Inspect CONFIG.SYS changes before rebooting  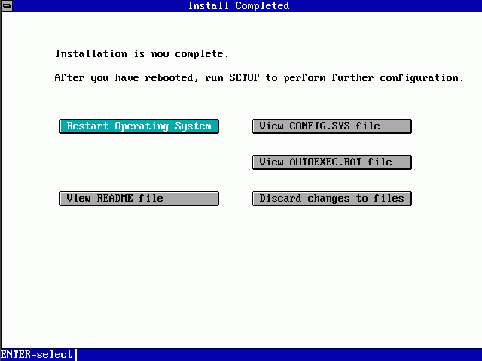331,126
